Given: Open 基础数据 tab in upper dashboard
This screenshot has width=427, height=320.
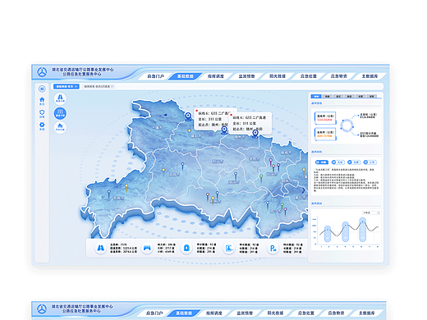Looking at the screenshot, I should click(x=186, y=76).
